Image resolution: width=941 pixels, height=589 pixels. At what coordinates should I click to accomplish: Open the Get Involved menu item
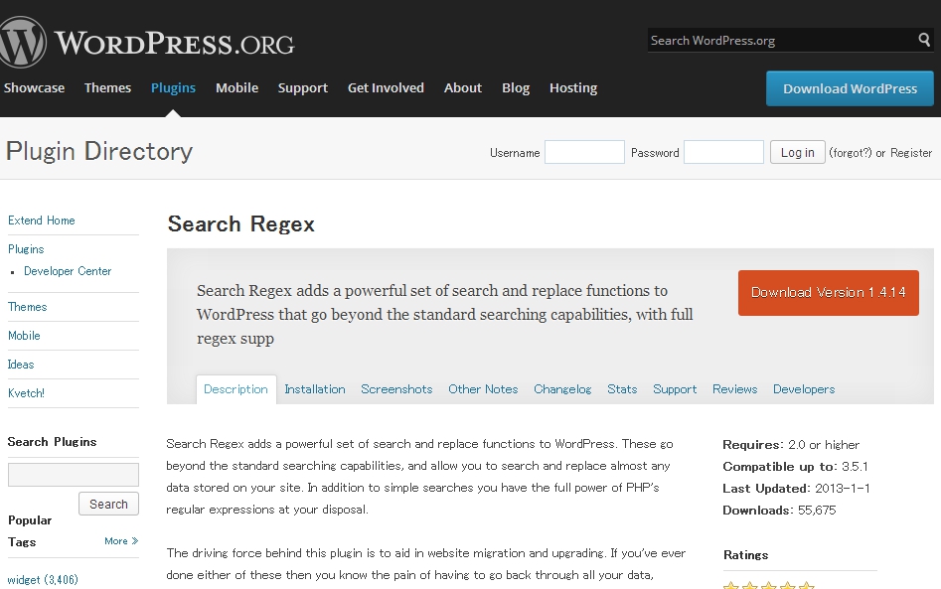pos(386,87)
